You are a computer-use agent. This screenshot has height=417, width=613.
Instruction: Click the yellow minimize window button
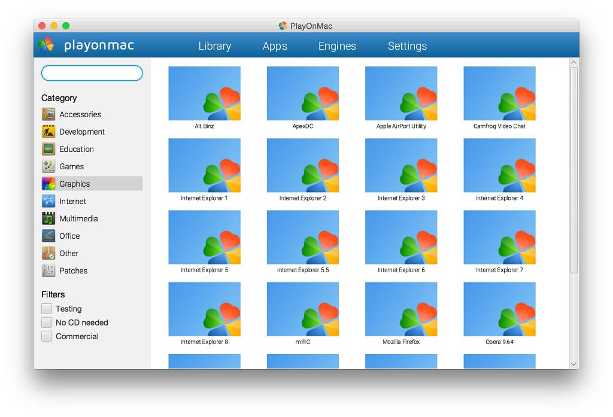54,26
